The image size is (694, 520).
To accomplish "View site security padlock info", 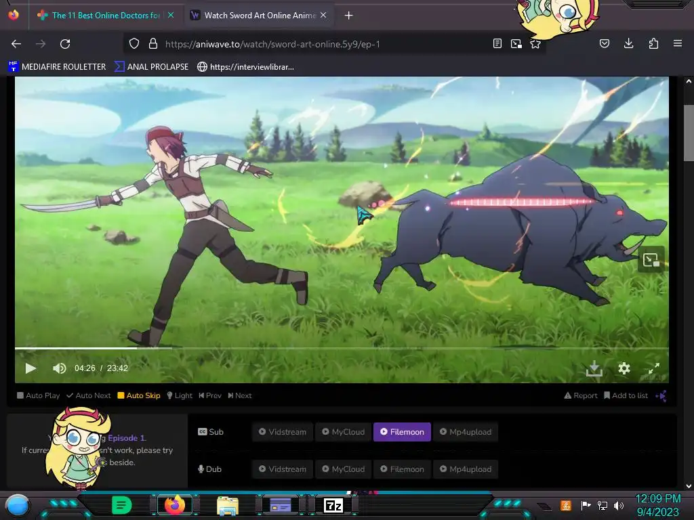I will tap(153, 44).
